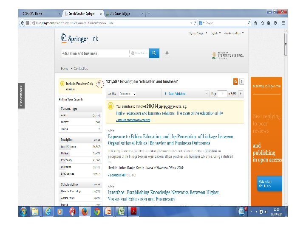This screenshot has height=229, width=306.
Task: Click the bookmarks list icon
Action: coord(269,23)
